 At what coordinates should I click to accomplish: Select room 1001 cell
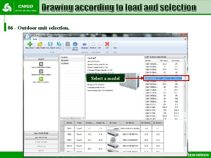[x=69, y=128]
